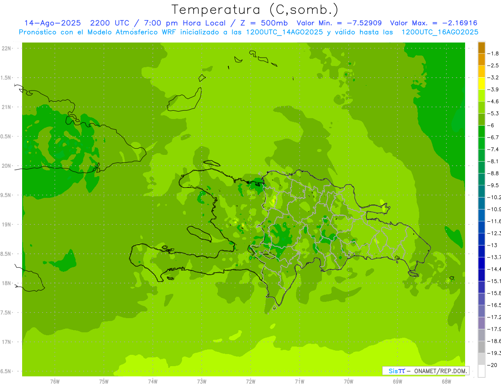Click the blue swatch between -13 and -13.7
Viewport: 501px width, 387px height.
tap(481, 251)
